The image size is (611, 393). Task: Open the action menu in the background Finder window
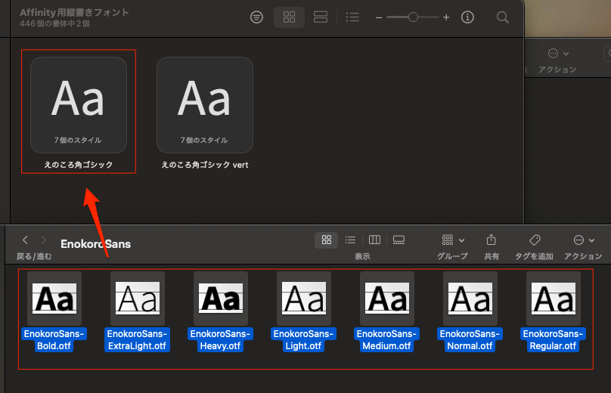pyautogui.click(x=558, y=54)
